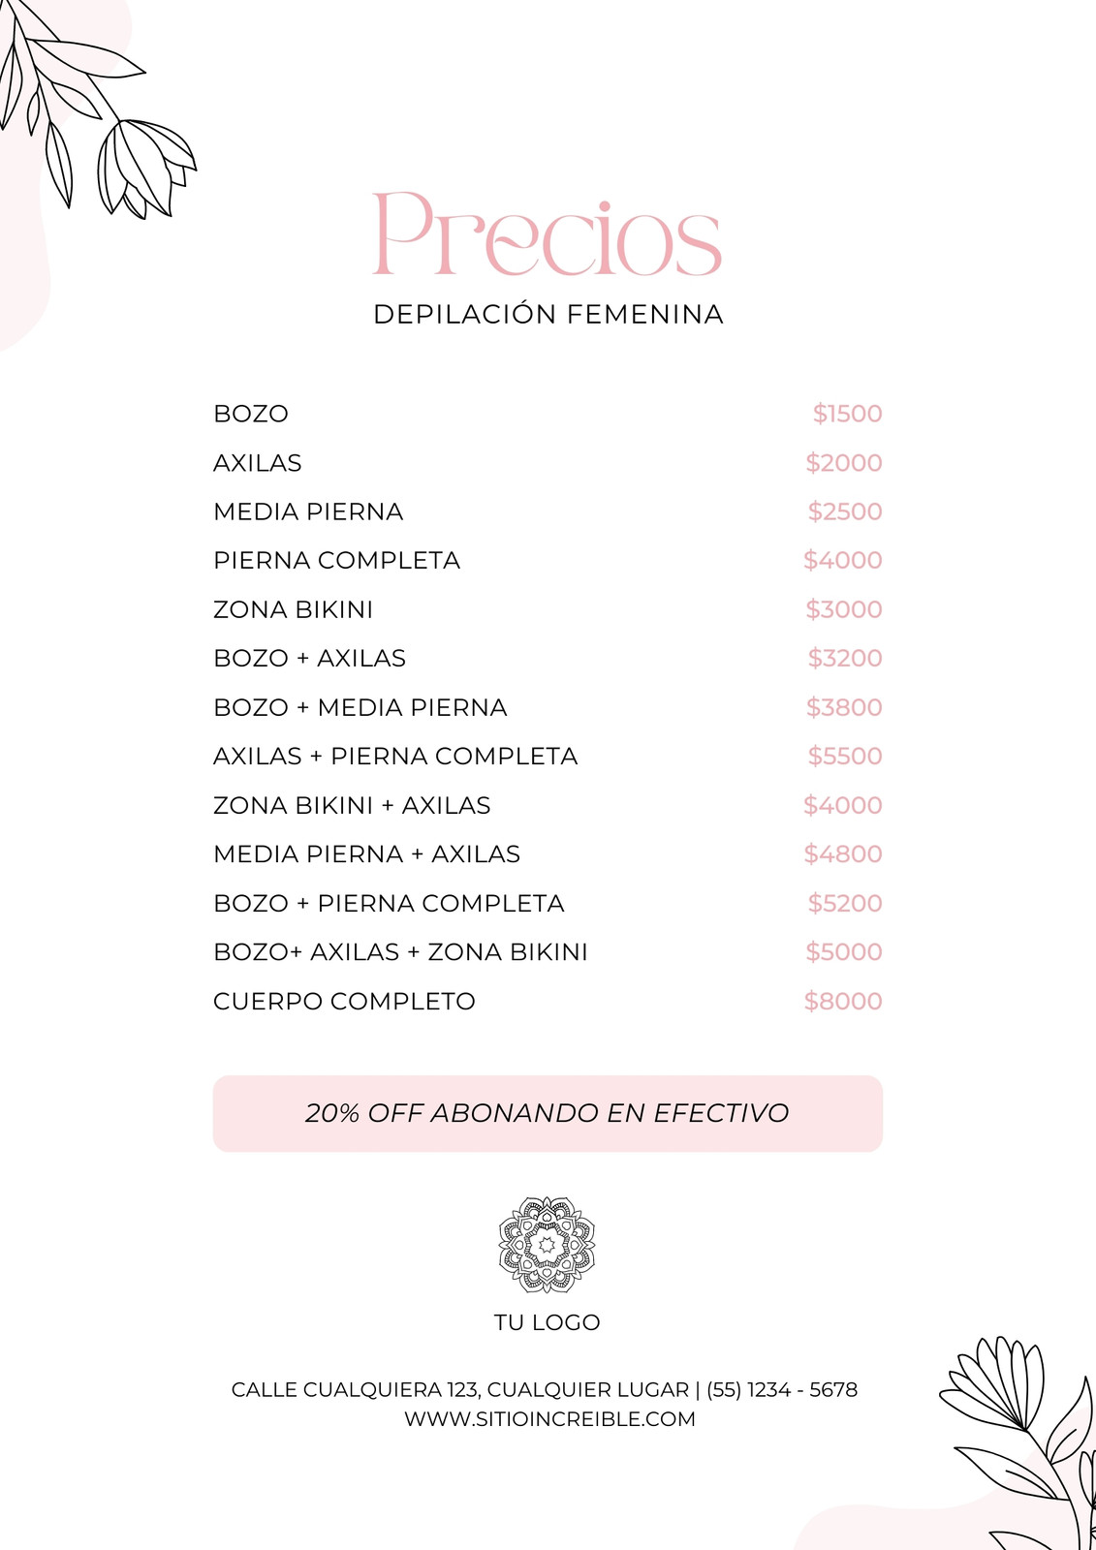Click PIERNA COMPLETA service label
This screenshot has height=1550, width=1096.
[336, 560]
